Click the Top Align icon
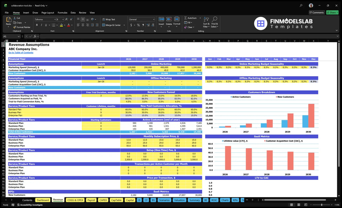 78,19
